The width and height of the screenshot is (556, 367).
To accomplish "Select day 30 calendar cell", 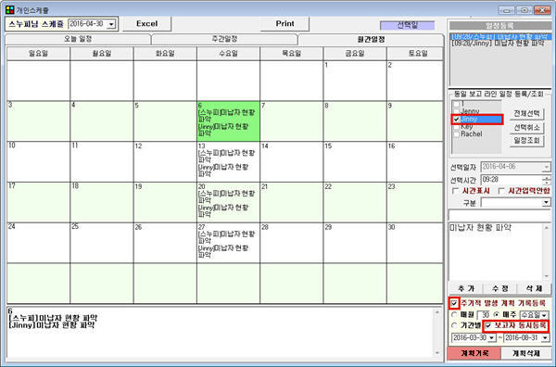I will click(415, 243).
